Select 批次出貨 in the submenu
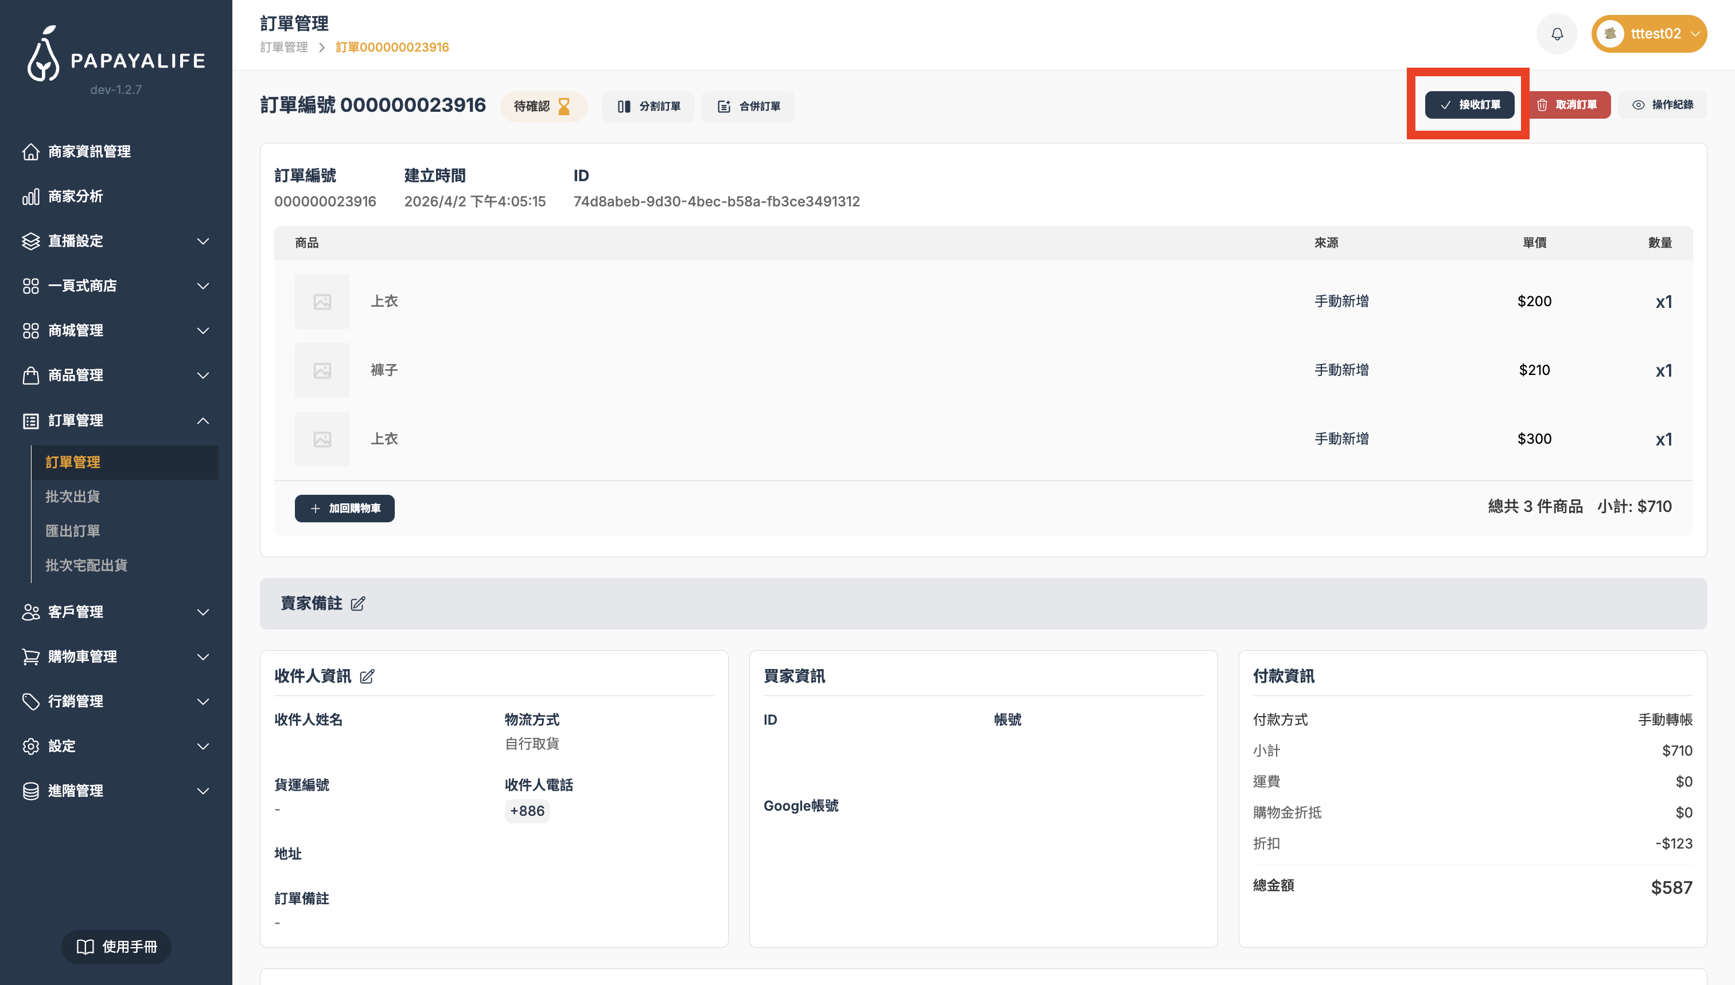 pyautogui.click(x=72, y=497)
